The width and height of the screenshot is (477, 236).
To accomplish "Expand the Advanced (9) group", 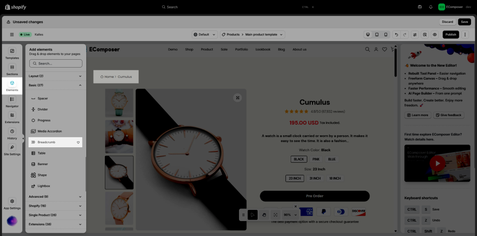I will point(55,196).
